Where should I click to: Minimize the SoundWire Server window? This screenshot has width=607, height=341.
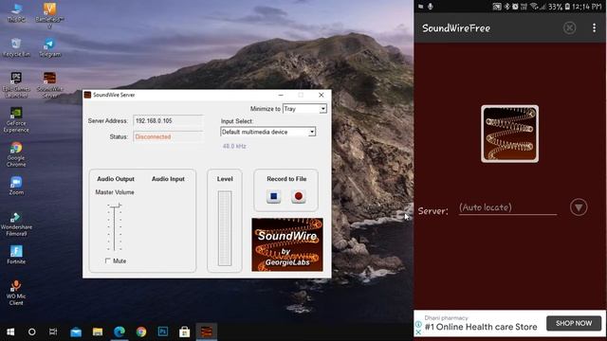(x=281, y=95)
